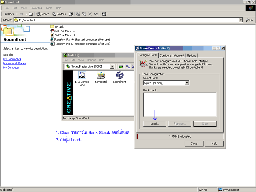Click the Undo toolbar icon
Screen dimensions: 256x192
pos(96,14)
